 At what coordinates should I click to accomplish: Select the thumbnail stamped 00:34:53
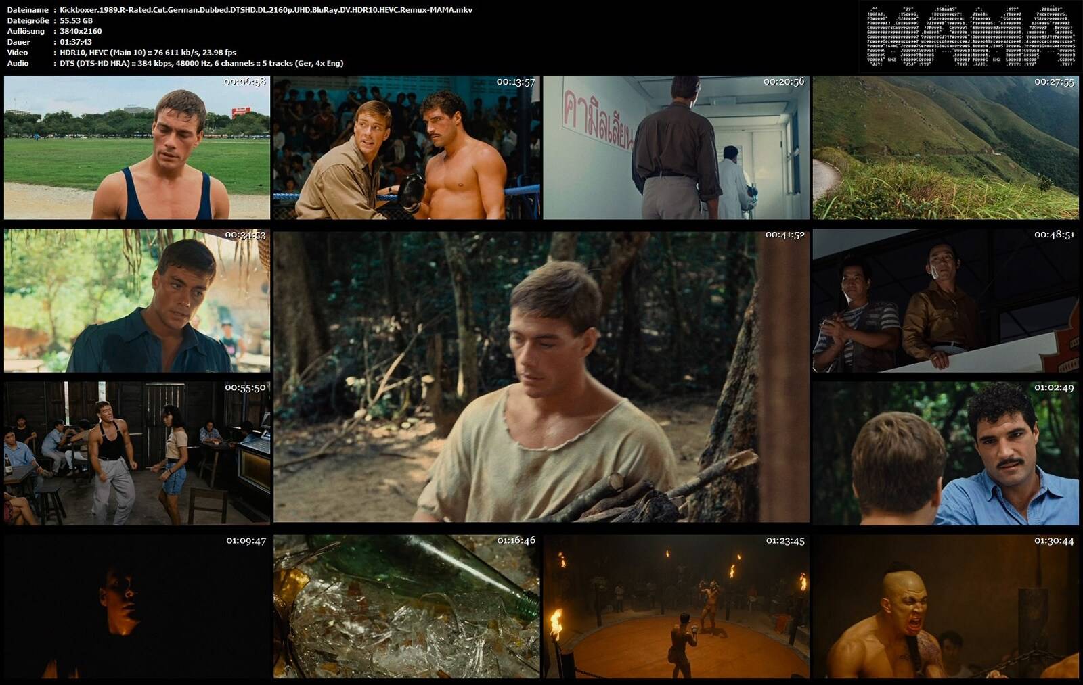tap(137, 300)
